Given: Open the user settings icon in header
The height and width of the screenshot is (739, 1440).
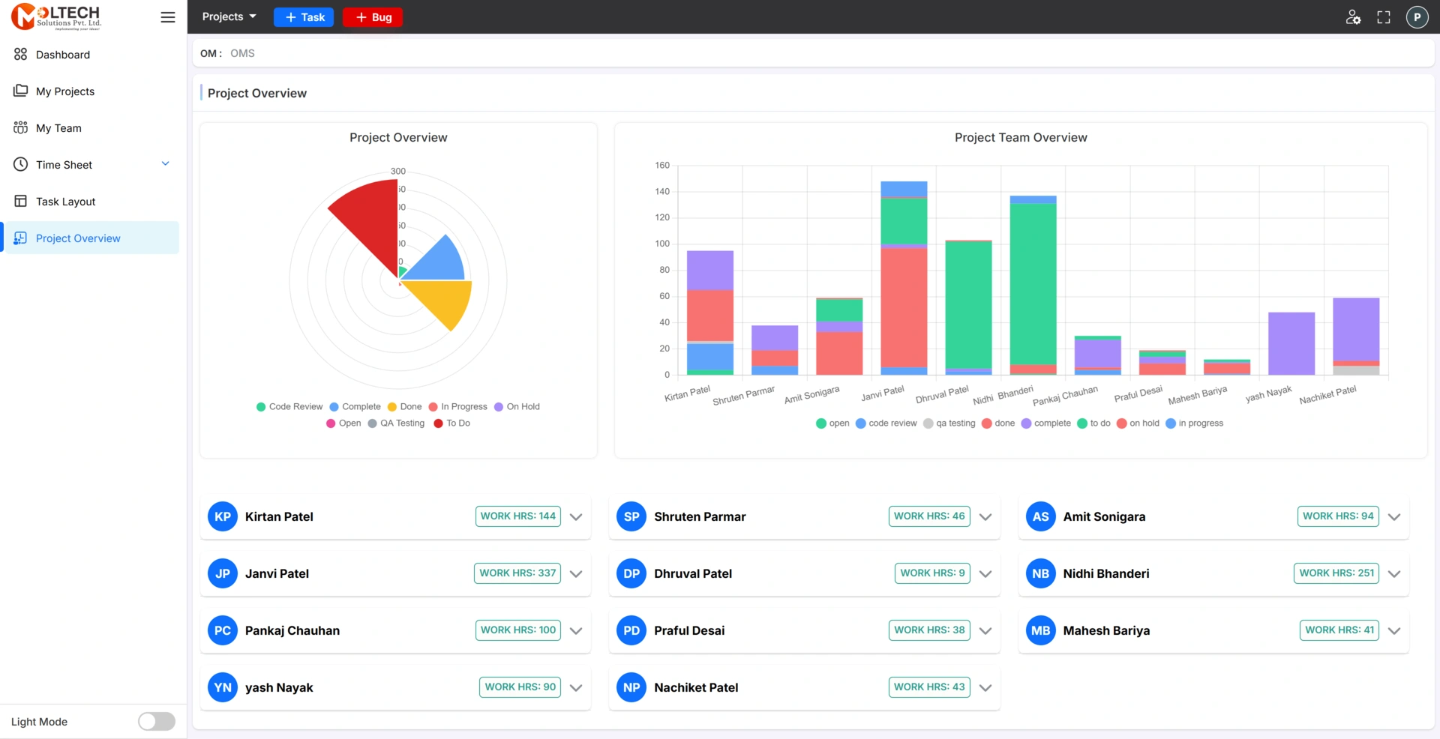Looking at the screenshot, I should coord(1353,17).
